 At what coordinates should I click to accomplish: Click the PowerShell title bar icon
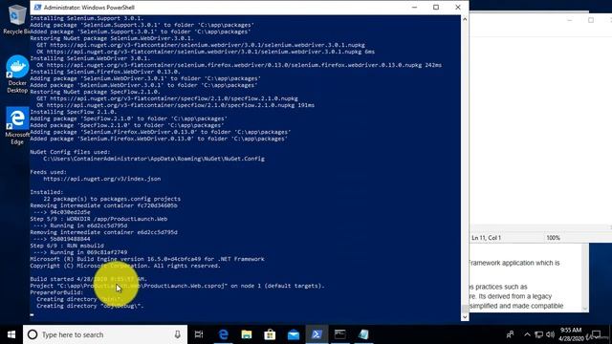(x=37, y=8)
